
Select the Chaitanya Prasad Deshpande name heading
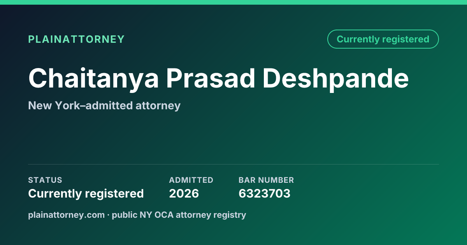click(x=218, y=79)
